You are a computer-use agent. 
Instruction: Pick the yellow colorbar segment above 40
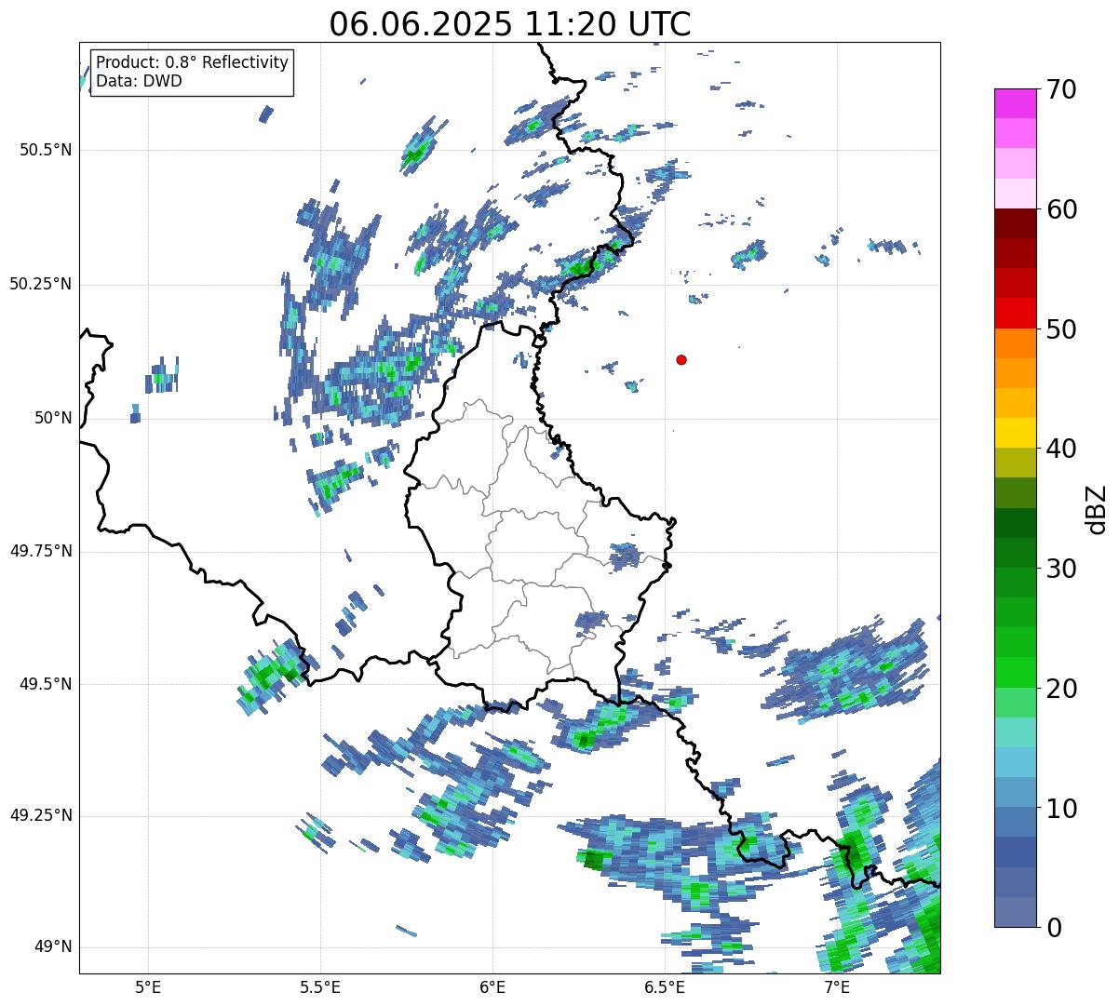coord(1015,433)
